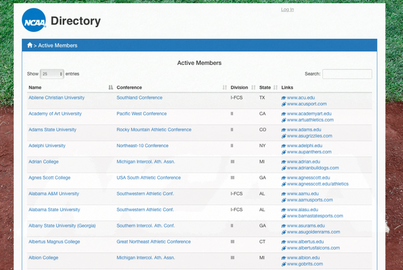Click athletics icon beside www.artuathletics.com

click(283, 120)
